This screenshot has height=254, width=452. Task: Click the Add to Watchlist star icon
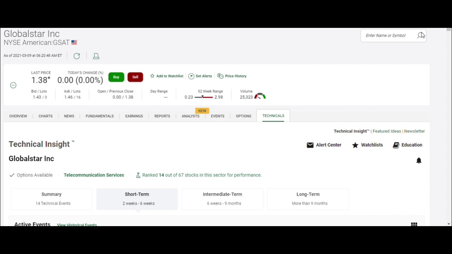(152, 76)
